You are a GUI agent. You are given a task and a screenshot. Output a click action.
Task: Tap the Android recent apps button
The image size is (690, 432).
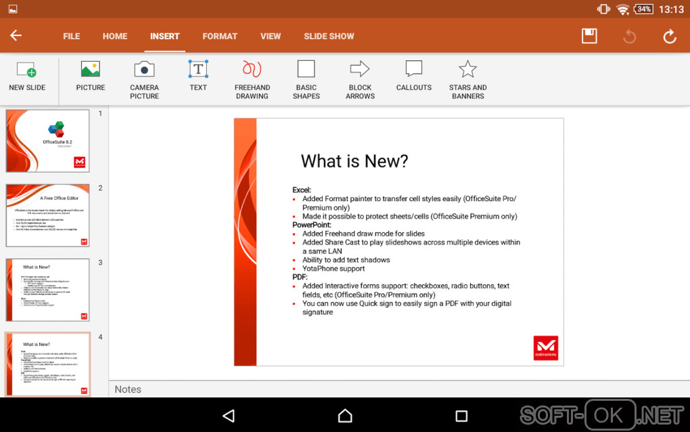point(461,416)
